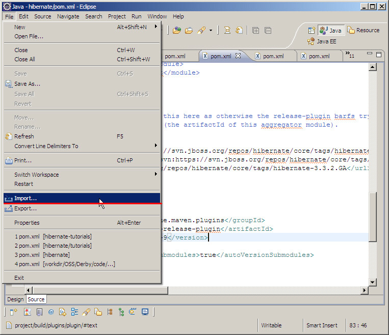Image resolution: width=389 pixels, height=335 pixels.
Task: Click the Type Hierarchy fast view icon
Action: 121,312
